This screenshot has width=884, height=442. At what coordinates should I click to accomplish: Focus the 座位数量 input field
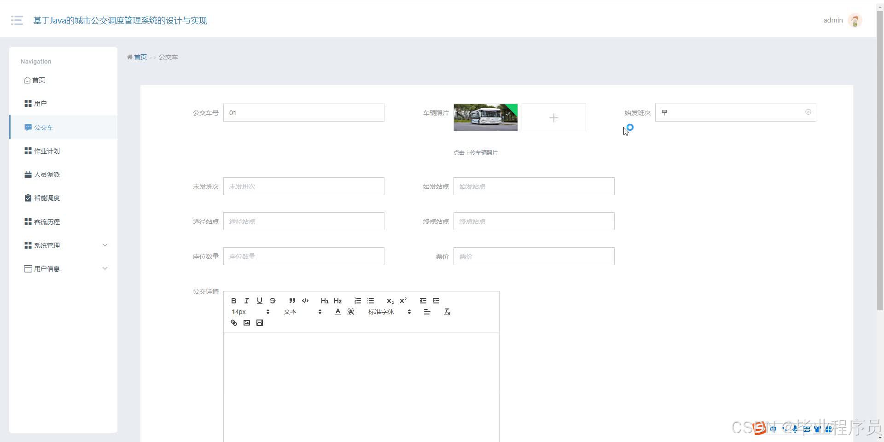304,256
